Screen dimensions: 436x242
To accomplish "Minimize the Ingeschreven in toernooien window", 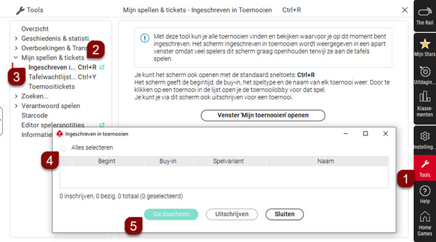I will tap(345, 133).
